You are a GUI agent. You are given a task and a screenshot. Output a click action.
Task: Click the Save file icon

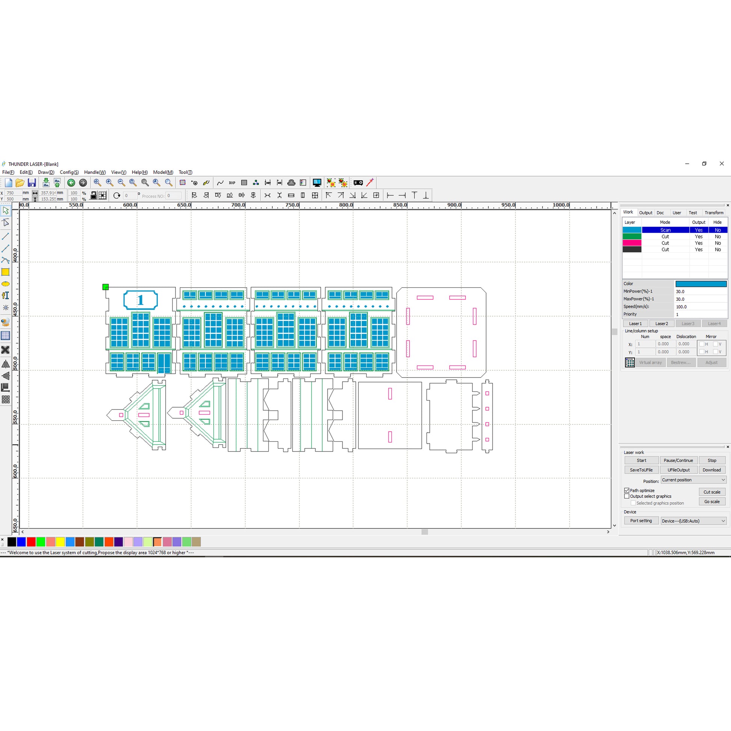(32, 183)
